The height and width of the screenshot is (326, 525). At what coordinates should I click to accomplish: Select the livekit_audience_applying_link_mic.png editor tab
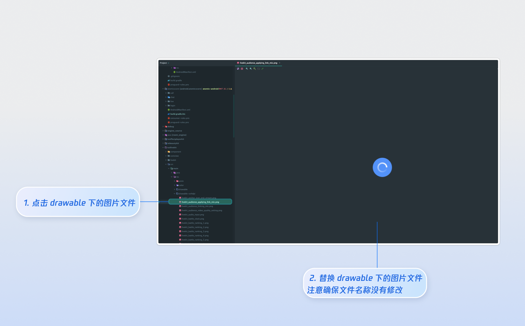[258, 63]
